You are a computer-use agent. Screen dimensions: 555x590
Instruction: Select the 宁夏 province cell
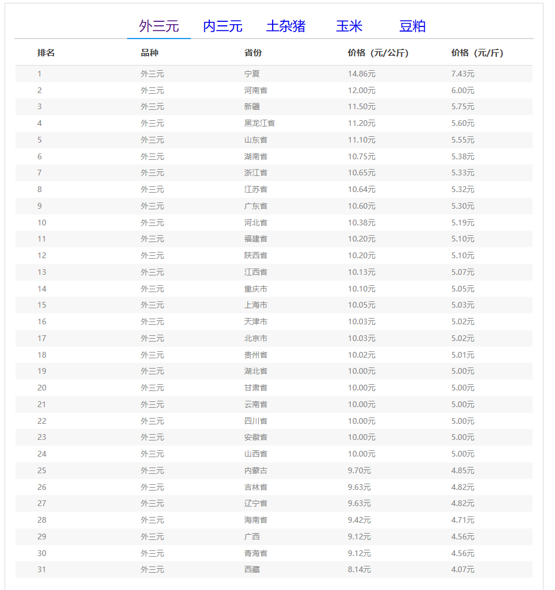(x=252, y=74)
